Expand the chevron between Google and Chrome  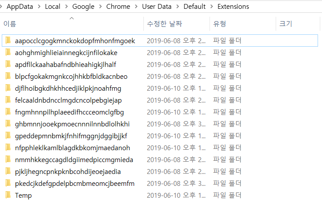pyautogui.click(x=100, y=7)
